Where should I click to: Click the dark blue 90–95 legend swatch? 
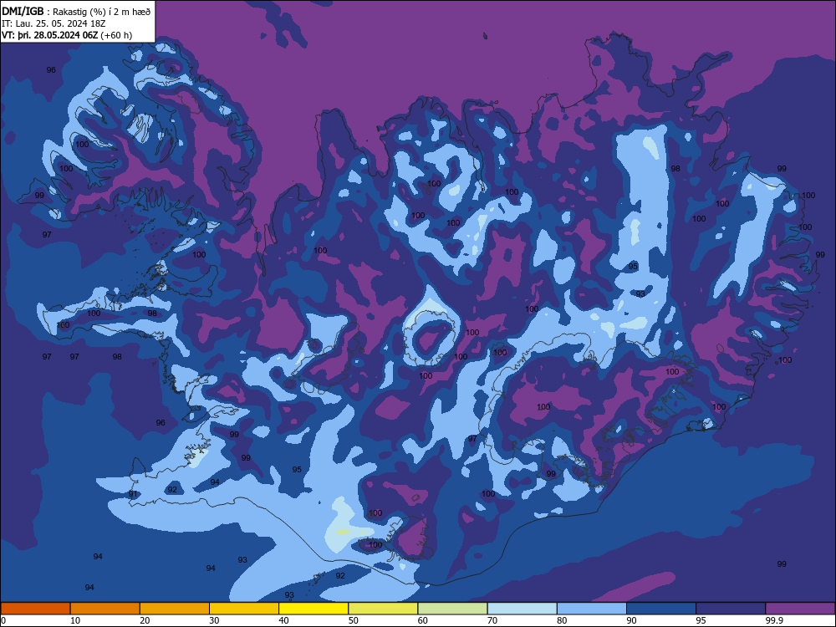(x=661, y=609)
